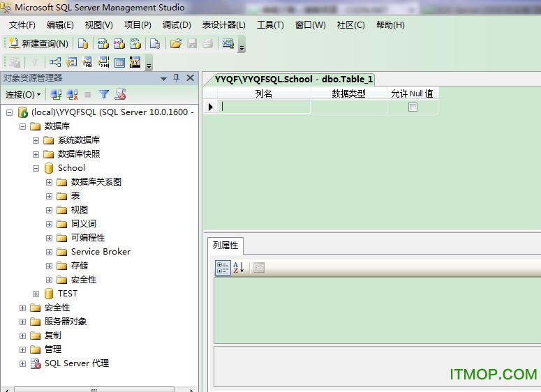This screenshot has height=392, width=541.
Task: Select the TEST database tree item
Action: coord(68,294)
